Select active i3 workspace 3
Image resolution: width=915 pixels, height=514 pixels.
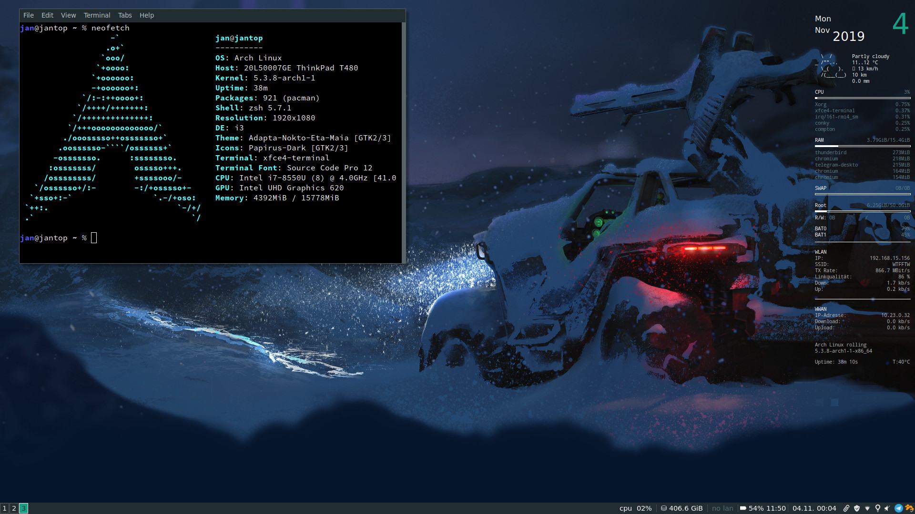coord(23,508)
